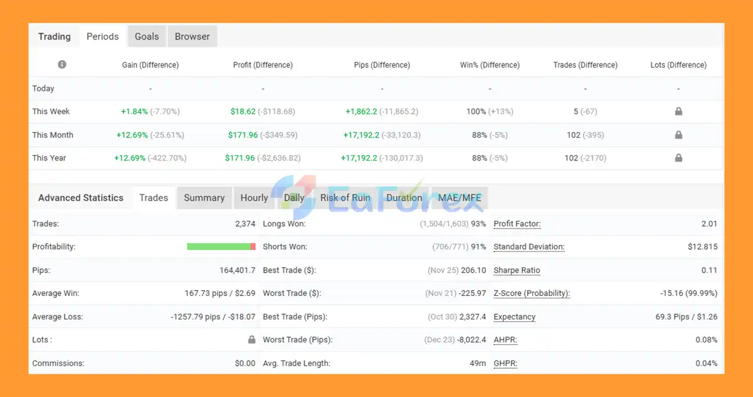Image resolution: width=753 pixels, height=397 pixels.
Task: Click the Profit Factor label link
Action: coord(517,224)
